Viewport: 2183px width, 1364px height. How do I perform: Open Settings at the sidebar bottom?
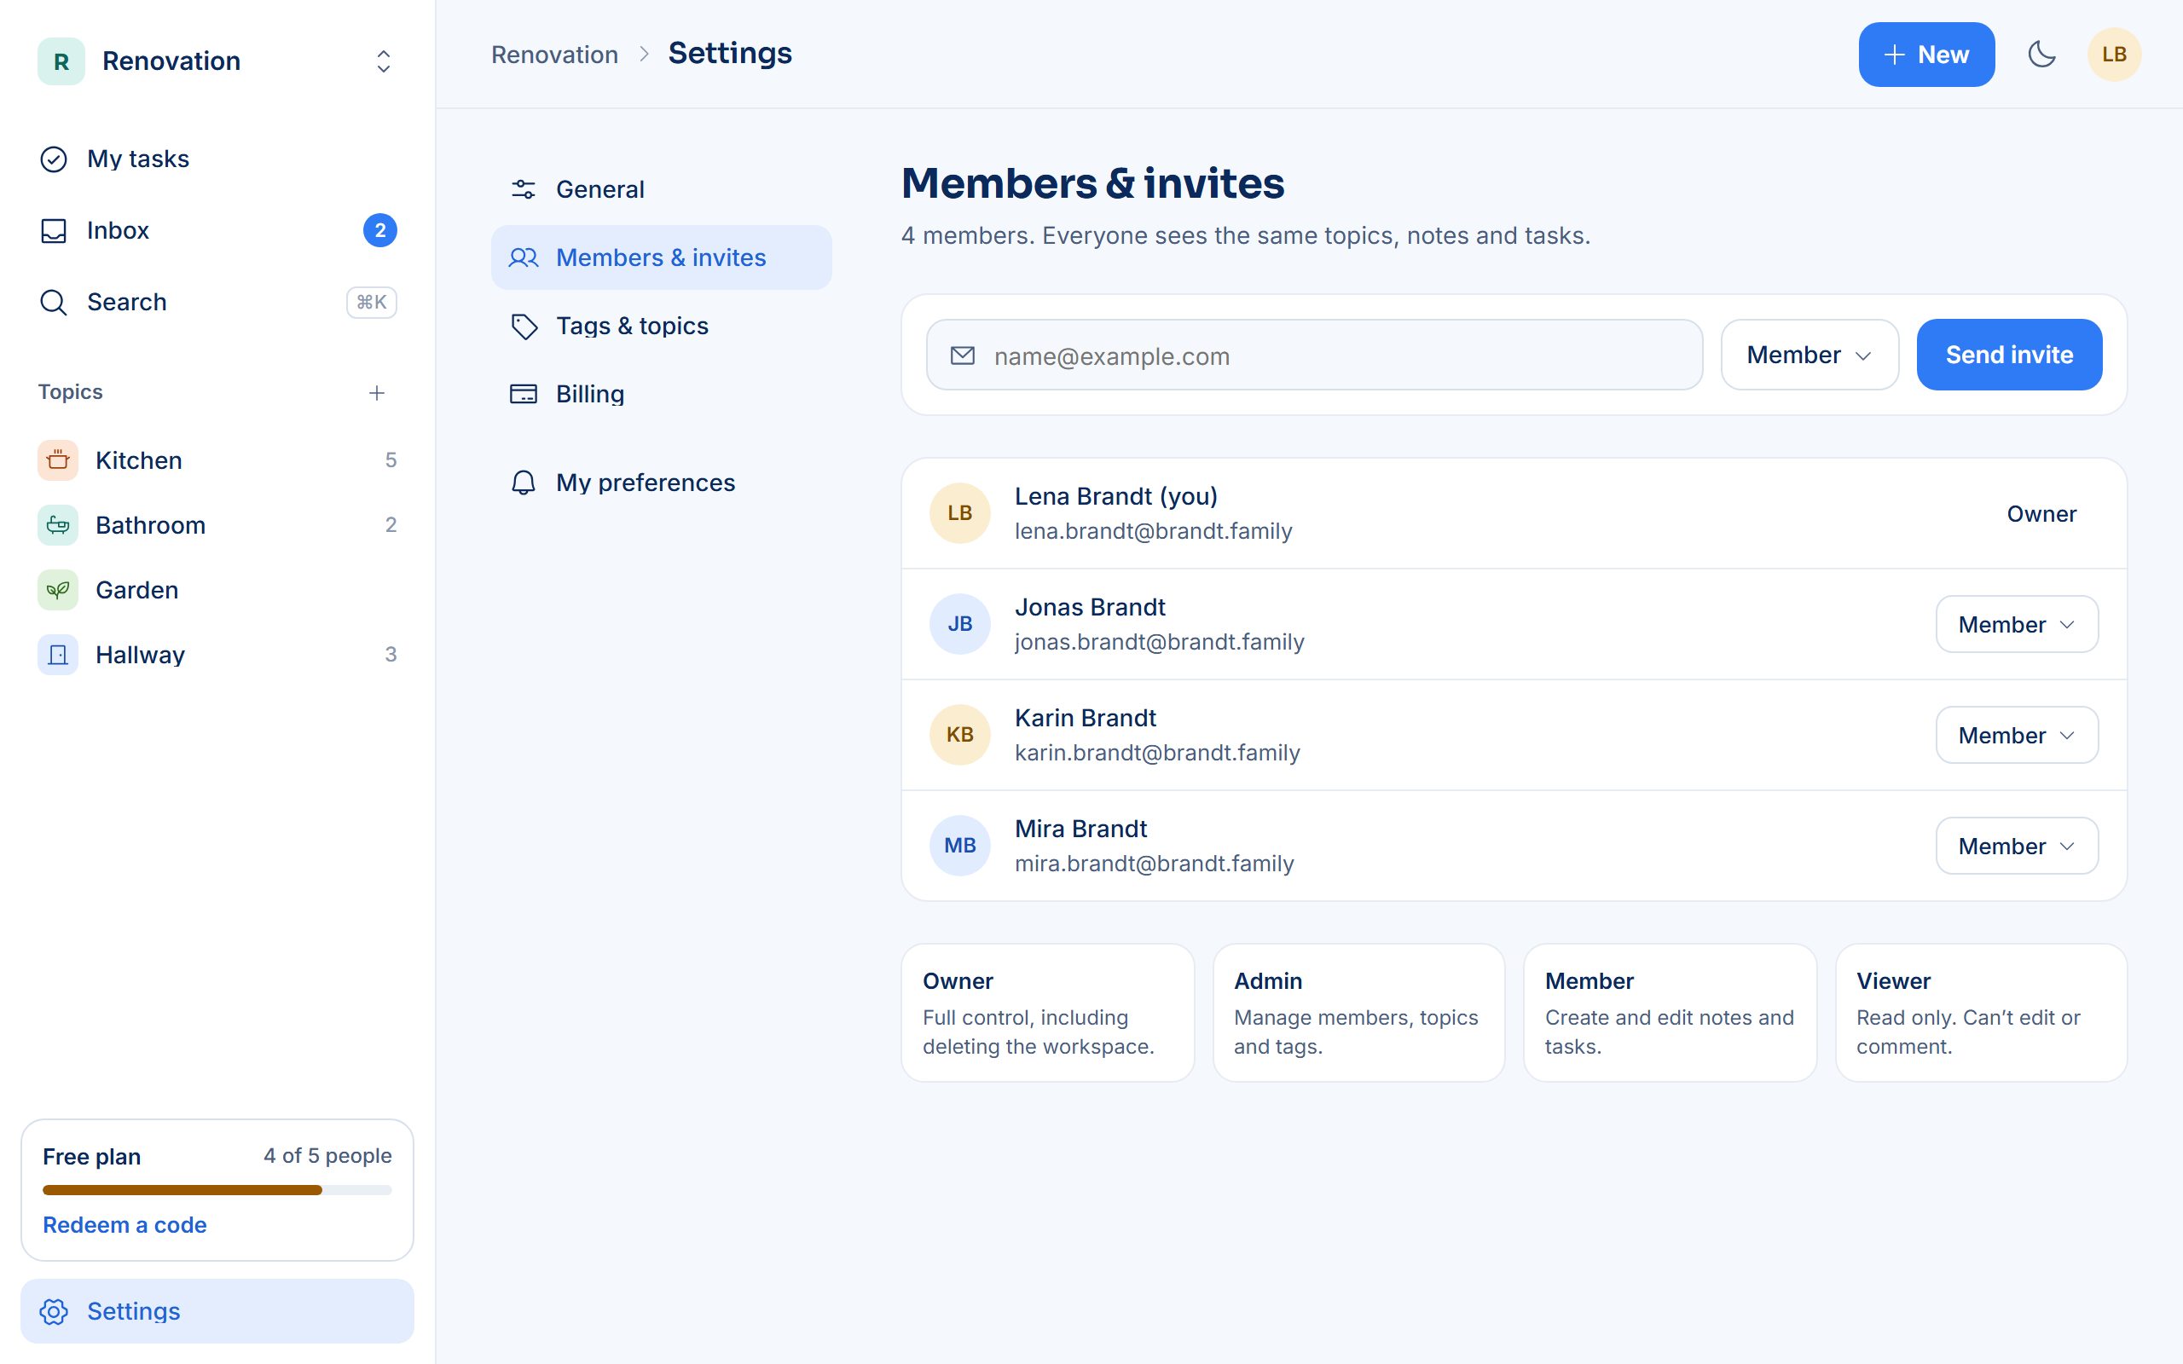(x=217, y=1311)
